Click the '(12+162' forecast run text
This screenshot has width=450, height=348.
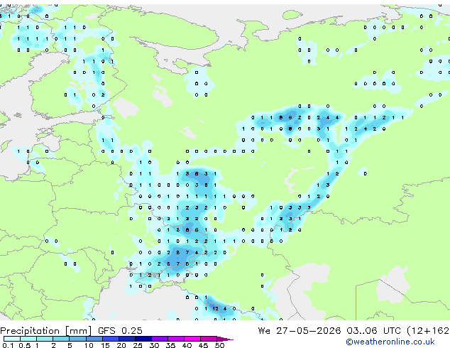pyautogui.click(x=428, y=331)
